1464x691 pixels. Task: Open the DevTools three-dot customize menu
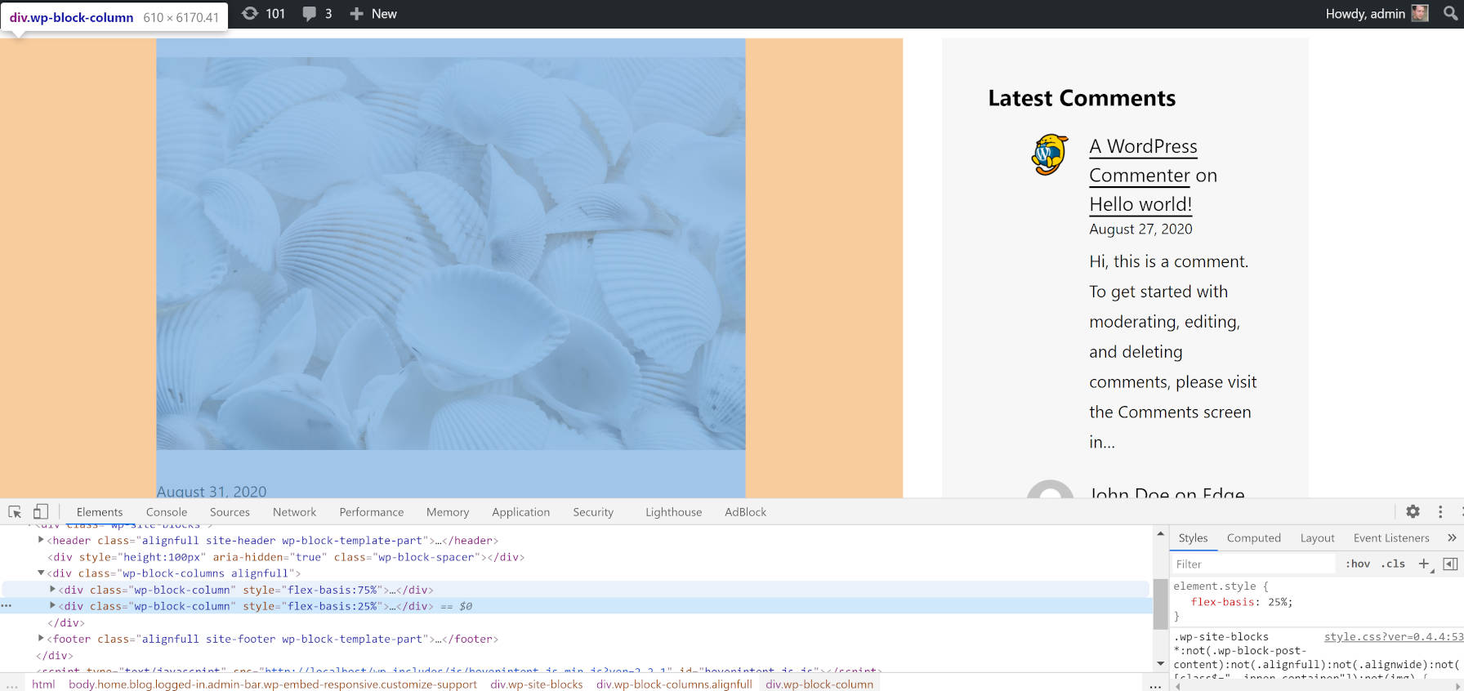pyautogui.click(x=1440, y=511)
